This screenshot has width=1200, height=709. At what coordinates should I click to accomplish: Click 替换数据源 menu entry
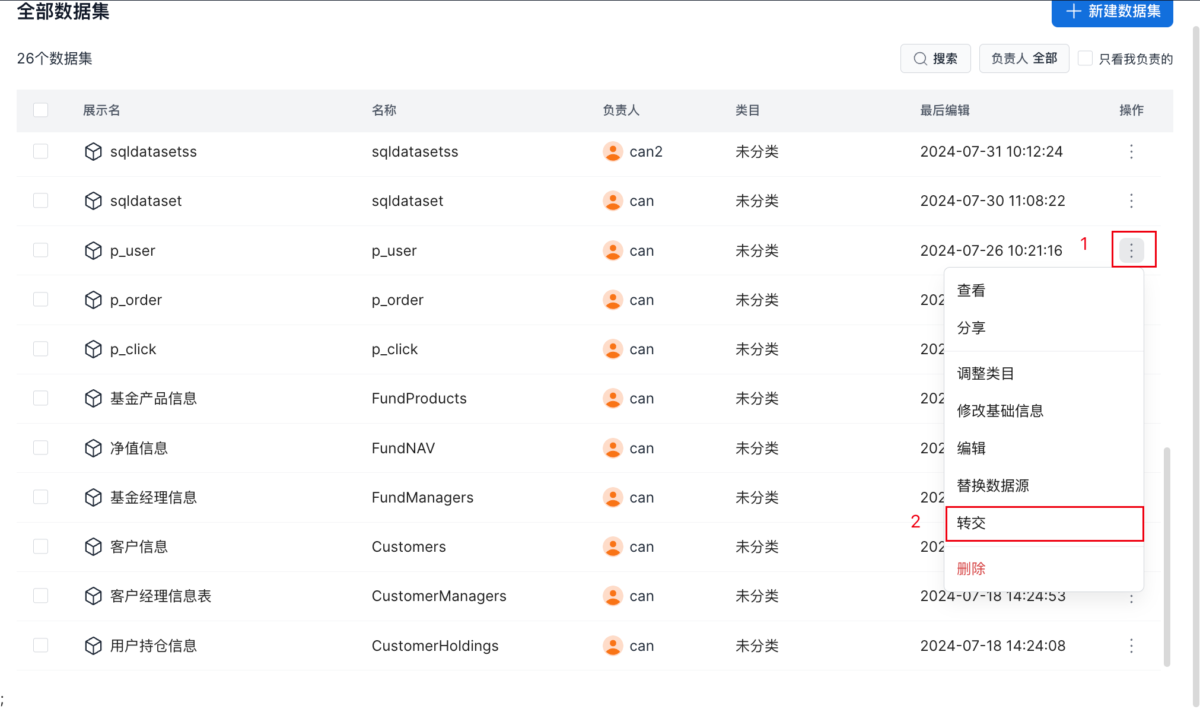[x=993, y=486]
